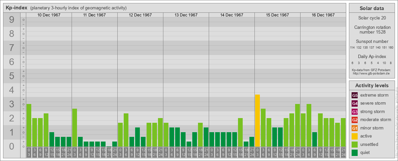Select the '14 Dec 1967' date header
The height and width of the screenshot is (161, 398).
(232, 15)
